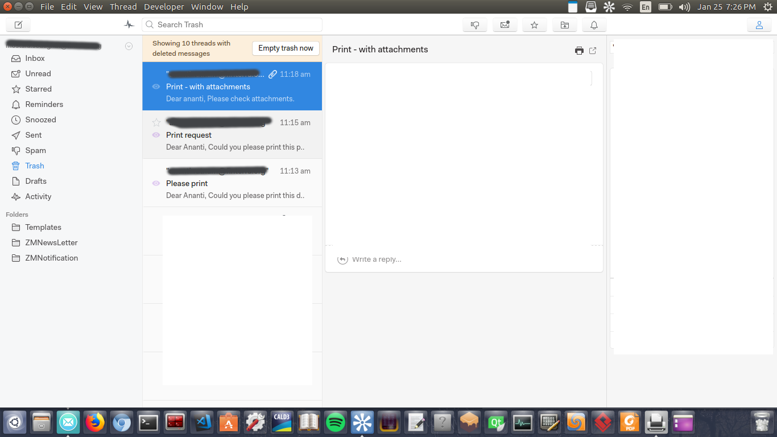
Task: Snooze the selected thread
Action: [594, 24]
